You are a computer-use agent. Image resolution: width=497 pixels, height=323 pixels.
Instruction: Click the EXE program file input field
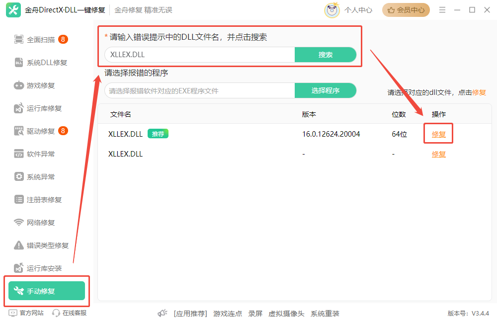point(200,90)
